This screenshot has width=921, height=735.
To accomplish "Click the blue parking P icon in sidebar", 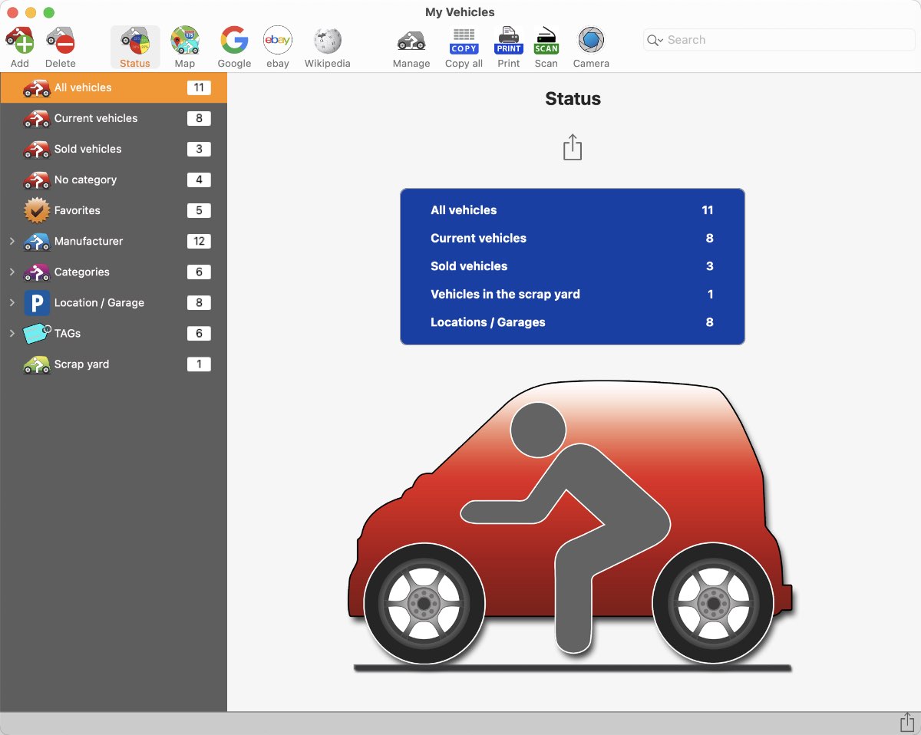I will [37, 302].
